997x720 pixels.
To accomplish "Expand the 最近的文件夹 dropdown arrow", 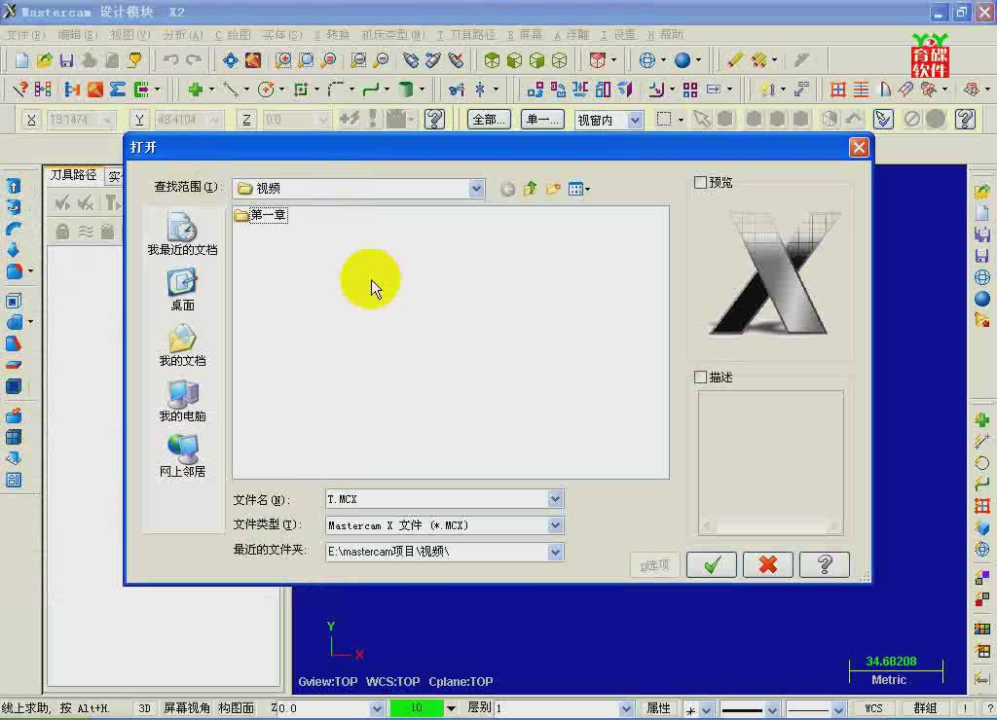I will 555,552.
